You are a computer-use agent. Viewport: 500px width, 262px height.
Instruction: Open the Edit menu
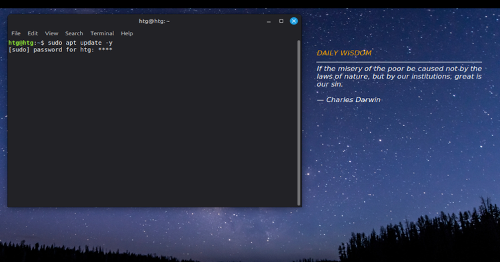pyautogui.click(x=33, y=33)
